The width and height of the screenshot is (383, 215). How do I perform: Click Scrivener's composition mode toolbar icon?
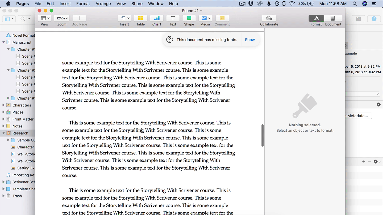click(x=358, y=19)
